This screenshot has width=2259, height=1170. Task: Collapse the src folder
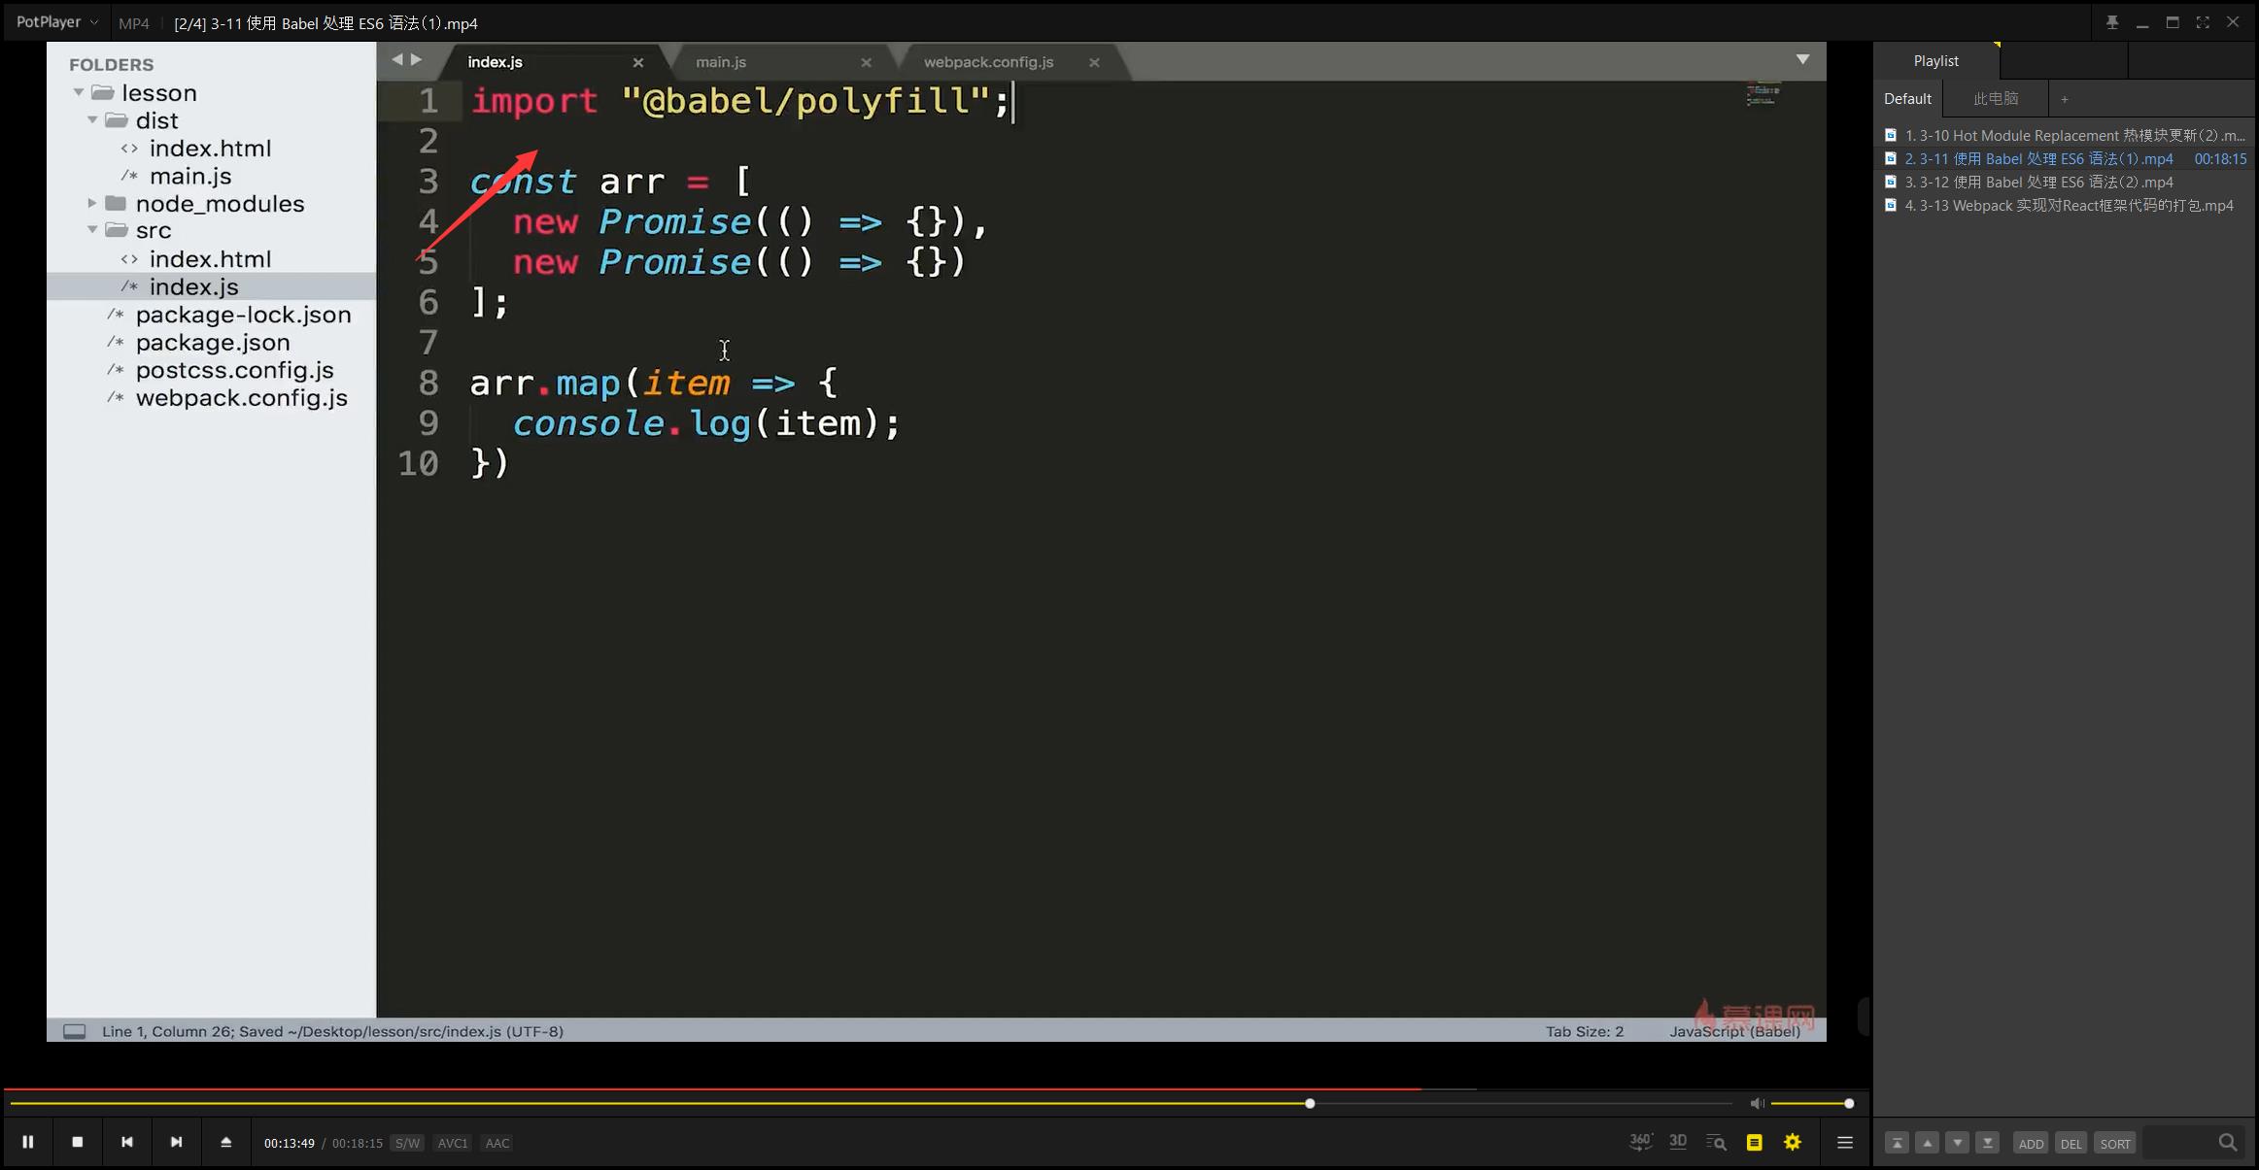point(92,230)
